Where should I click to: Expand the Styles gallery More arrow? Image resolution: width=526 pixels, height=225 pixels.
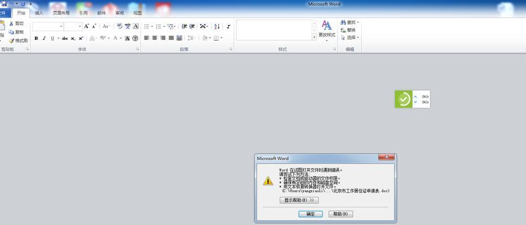314,38
